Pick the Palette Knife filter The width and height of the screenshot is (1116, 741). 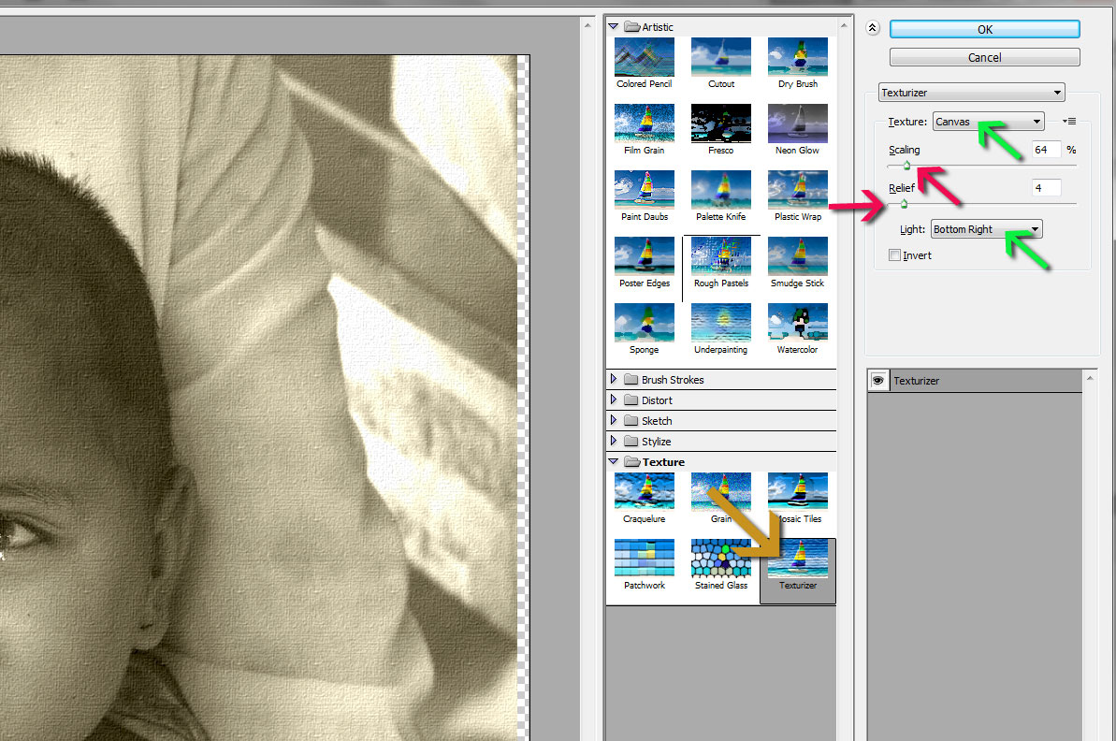[x=721, y=190]
